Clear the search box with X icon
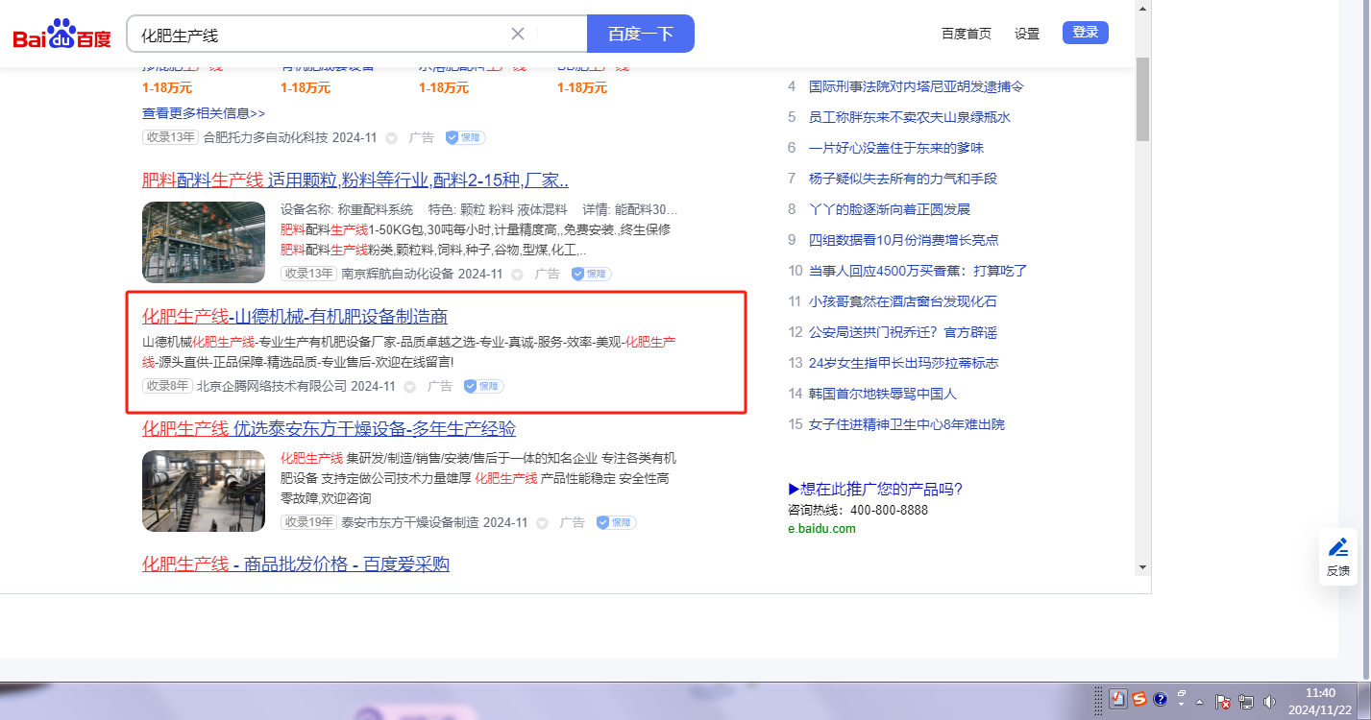The height and width of the screenshot is (720, 1371). coord(518,34)
